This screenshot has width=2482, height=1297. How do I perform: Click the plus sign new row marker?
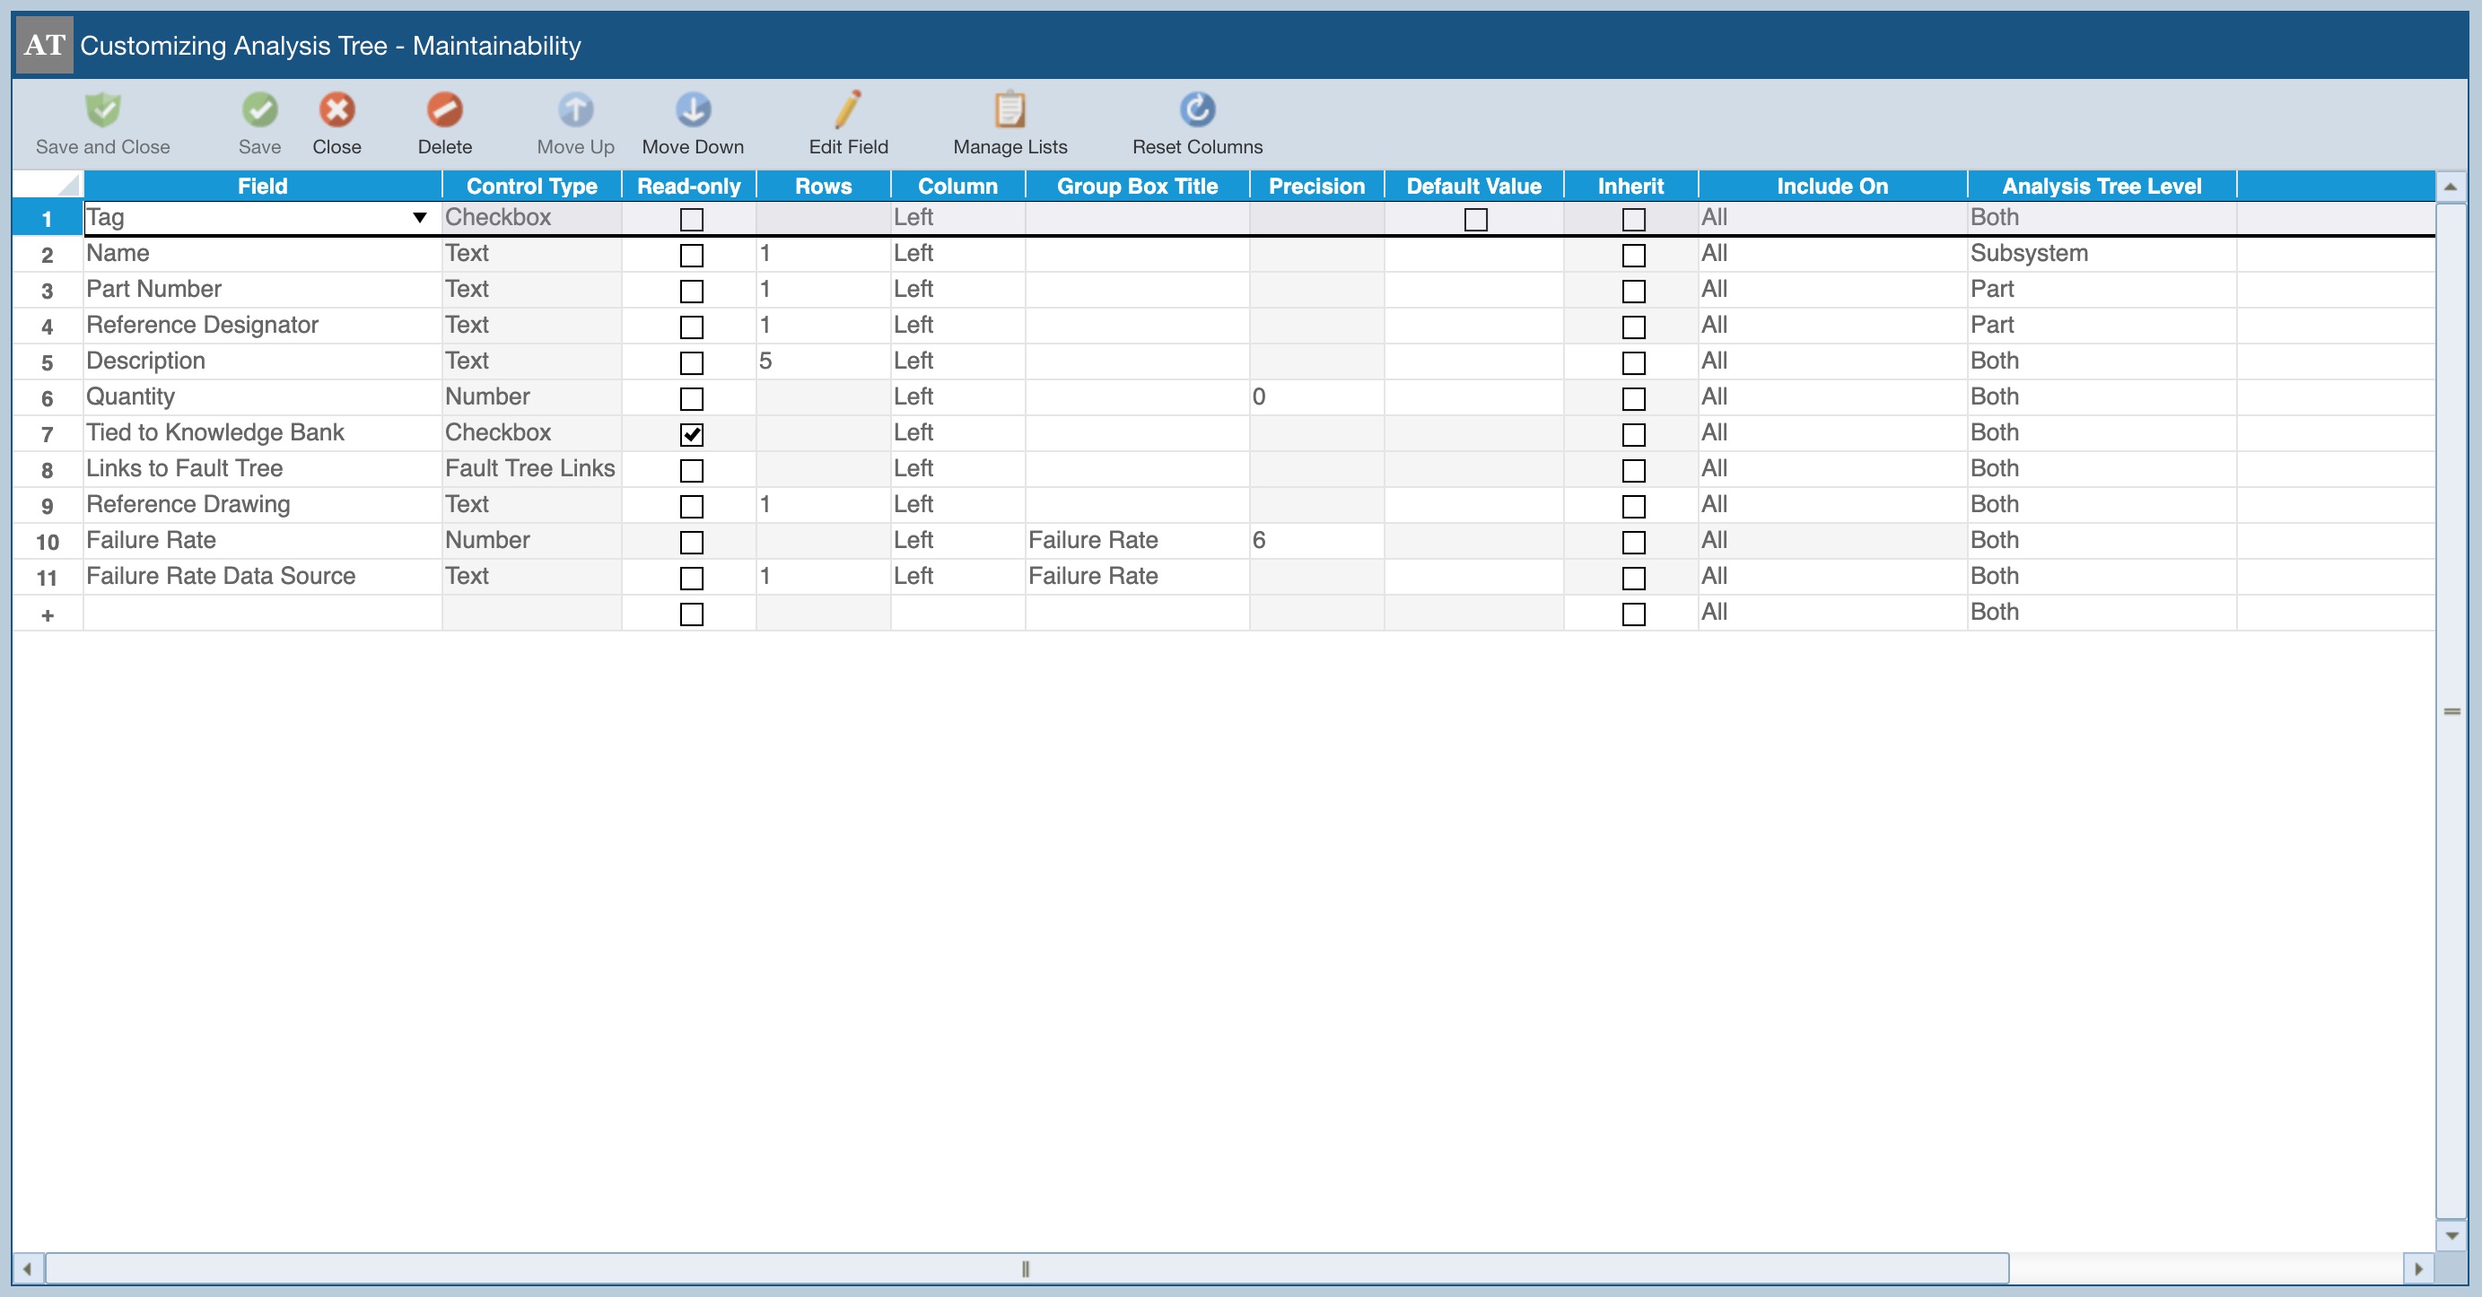click(47, 614)
